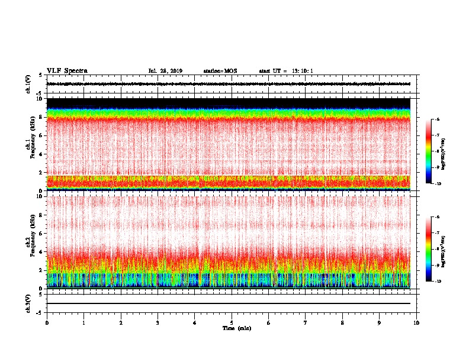Click the ch.1 spectrogram color scale bar

coord(428,151)
